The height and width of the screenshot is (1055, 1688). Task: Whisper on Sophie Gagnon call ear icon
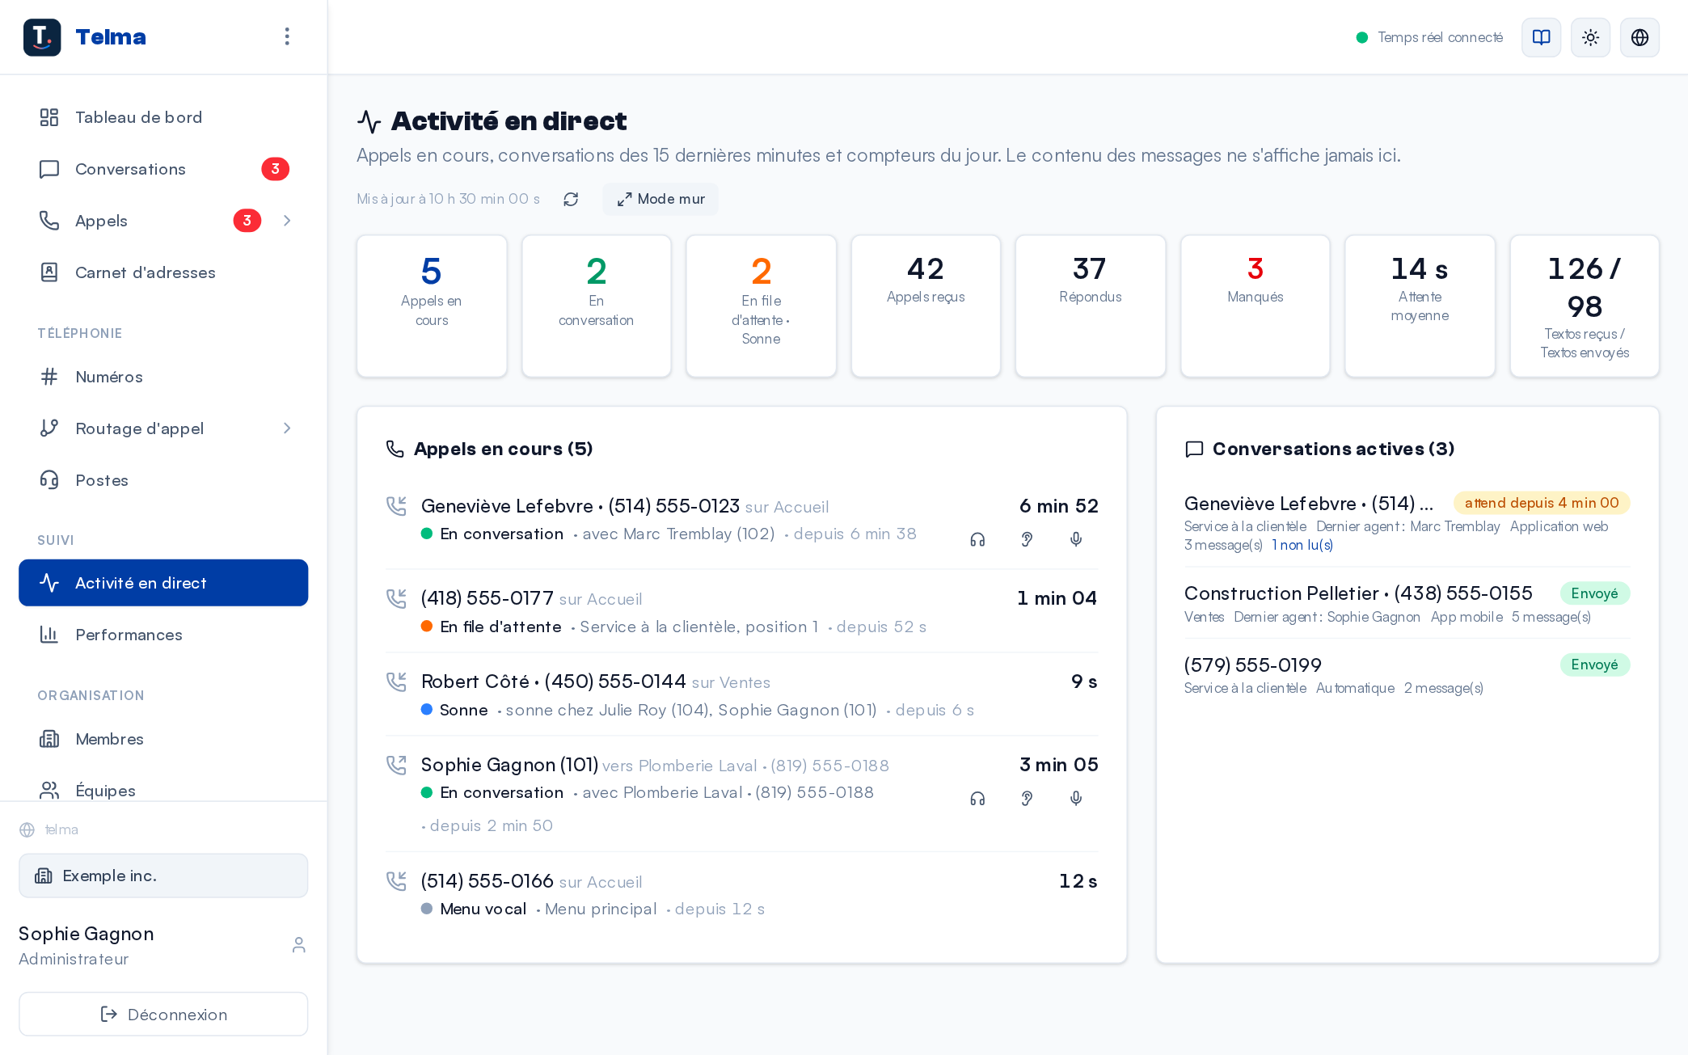tap(1027, 799)
